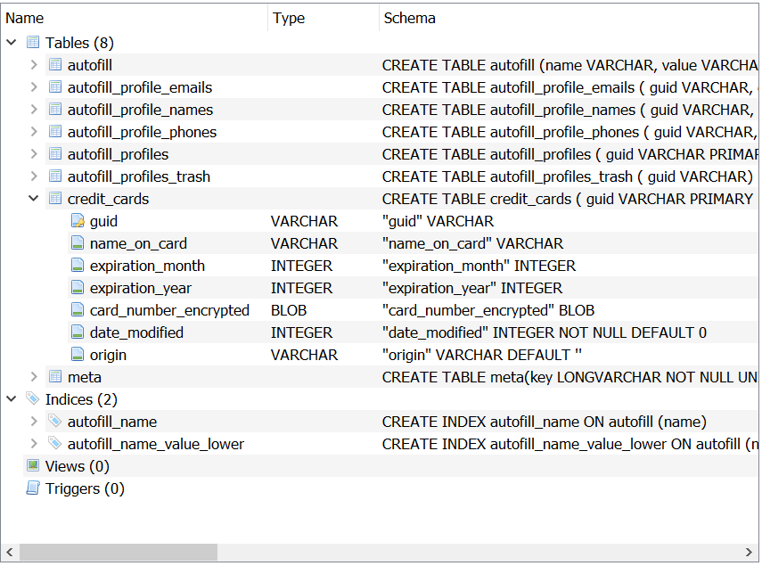Click the meta table icon
The image size is (762, 566).
(x=55, y=377)
